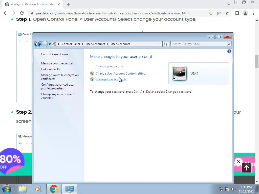Open Windows Explorer from taskbar
The height and width of the screenshot is (194, 259).
coord(23,189)
